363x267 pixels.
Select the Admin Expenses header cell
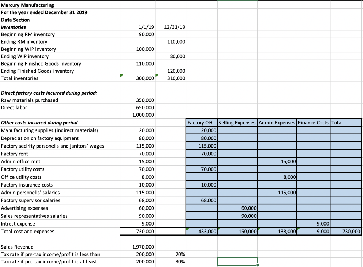click(x=277, y=122)
